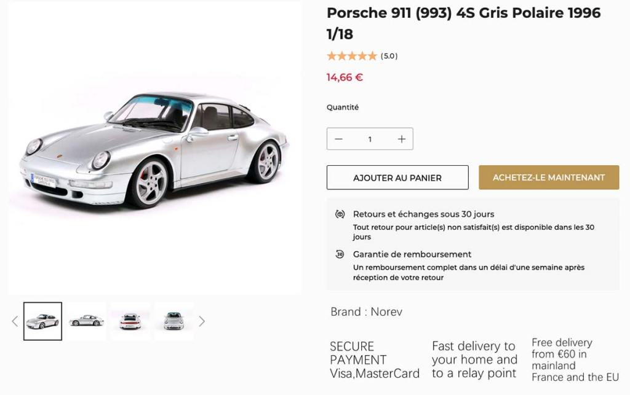This screenshot has height=395, width=630.
Task: Click the Garantie de remboursement heading
Action: pyautogui.click(x=412, y=254)
